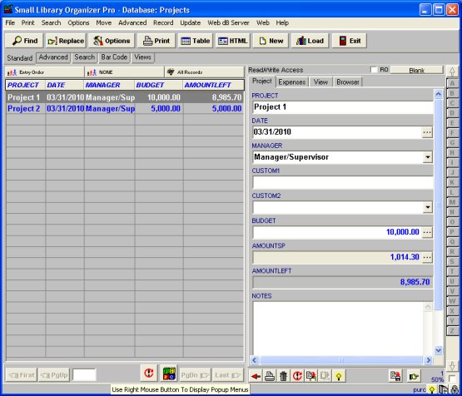
Task: Open the Advanced menu
Action: tap(132, 22)
